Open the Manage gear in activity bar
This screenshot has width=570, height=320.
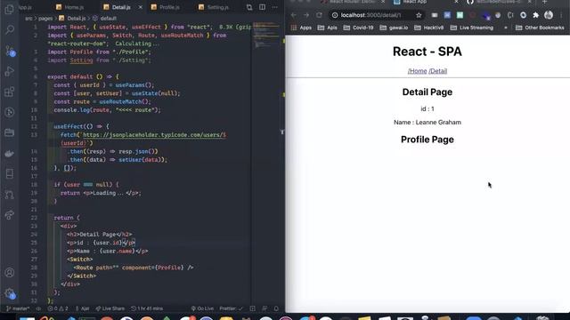(10, 293)
